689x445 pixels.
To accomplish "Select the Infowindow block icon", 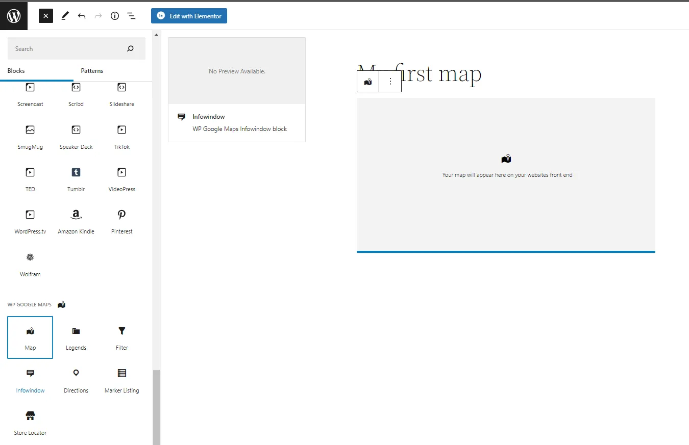I will (30, 380).
